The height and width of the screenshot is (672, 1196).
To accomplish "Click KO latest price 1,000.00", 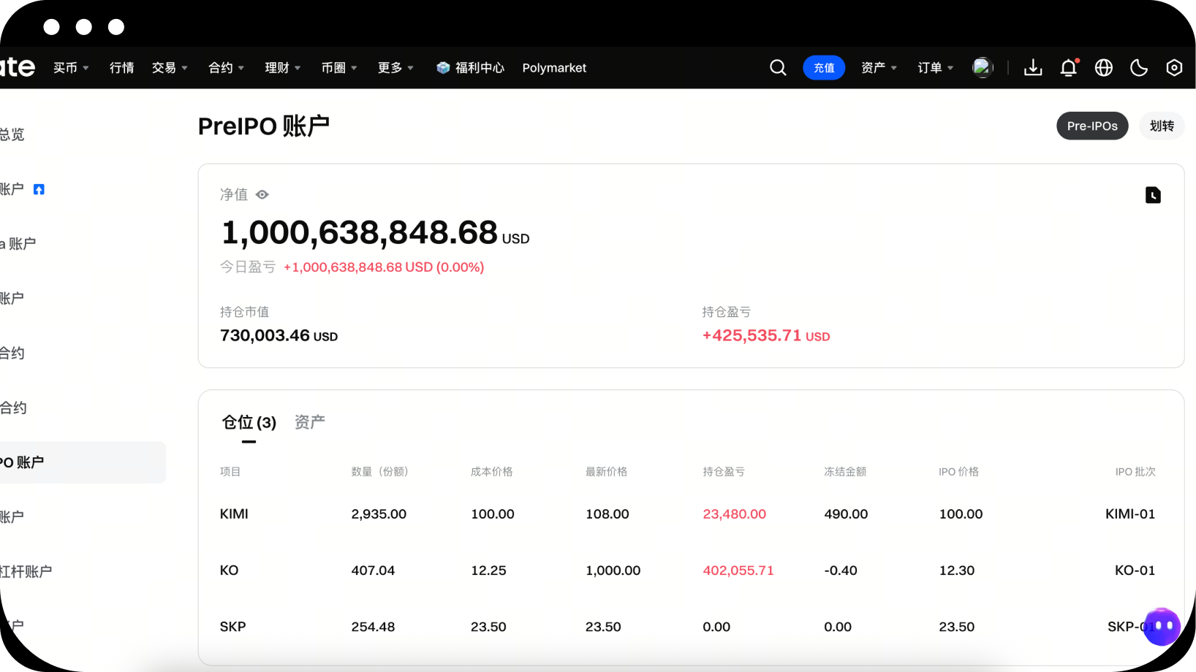I will (613, 570).
